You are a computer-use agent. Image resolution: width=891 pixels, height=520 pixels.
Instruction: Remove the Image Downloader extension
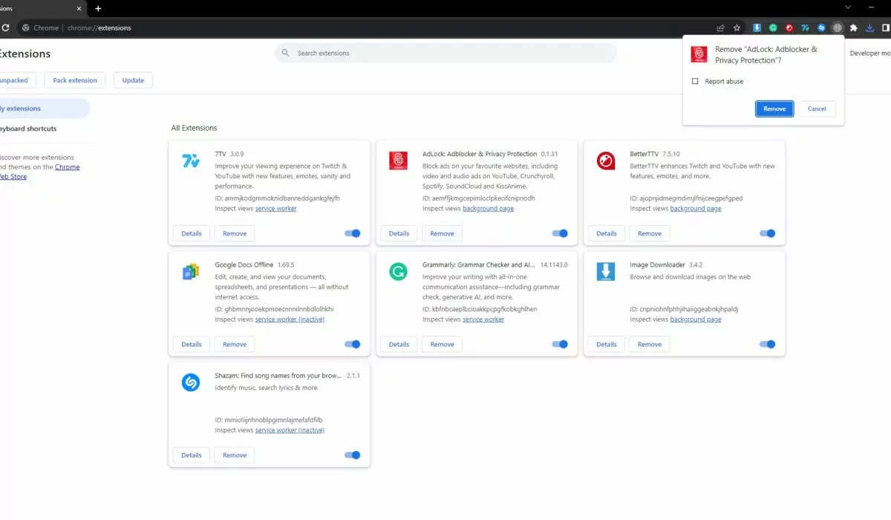coord(650,344)
